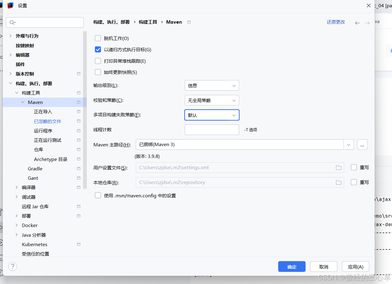Viewport: 392px width, 284px height.
Task: Click the Maven 主路径 combo text field
Action: [240, 145]
